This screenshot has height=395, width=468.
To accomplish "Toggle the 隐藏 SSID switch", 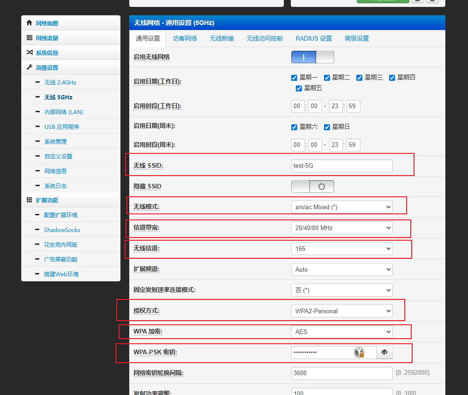I will 312,187.
